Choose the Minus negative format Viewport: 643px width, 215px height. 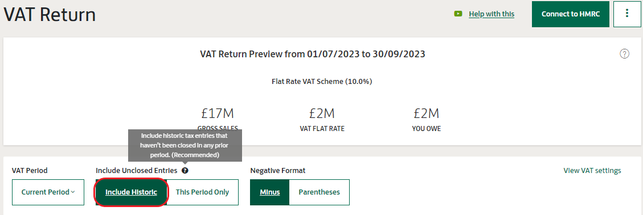[x=270, y=192]
